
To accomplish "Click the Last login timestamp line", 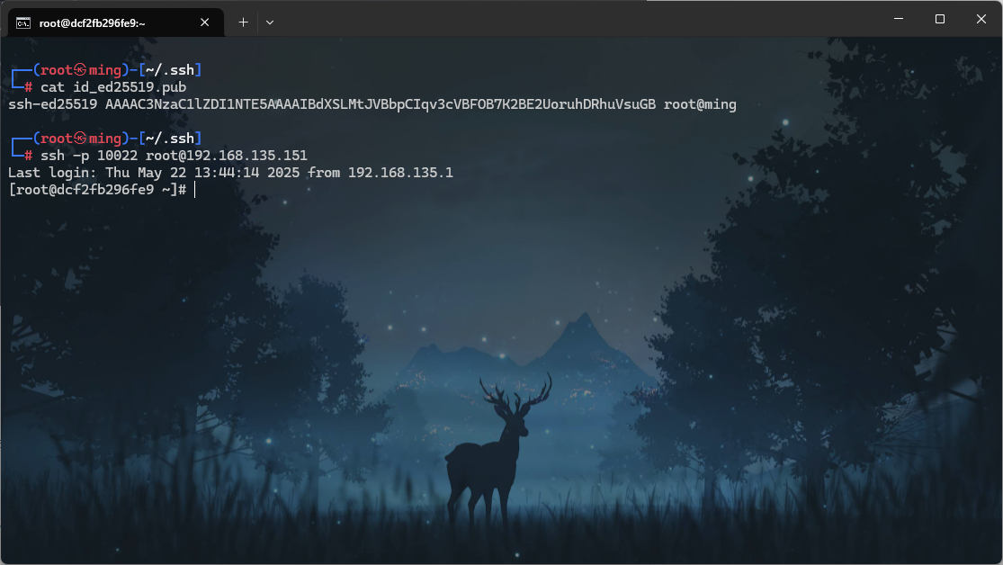I will click(229, 173).
